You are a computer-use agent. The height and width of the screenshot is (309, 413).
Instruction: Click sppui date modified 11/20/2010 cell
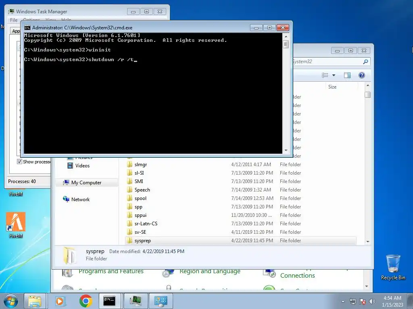click(x=251, y=215)
